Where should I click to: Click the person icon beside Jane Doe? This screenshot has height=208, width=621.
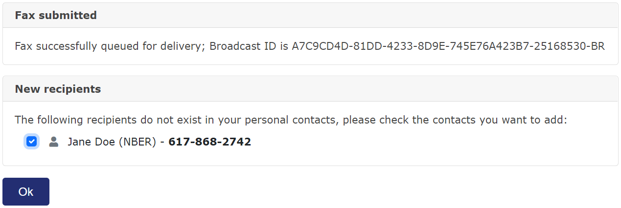point(54,142)
